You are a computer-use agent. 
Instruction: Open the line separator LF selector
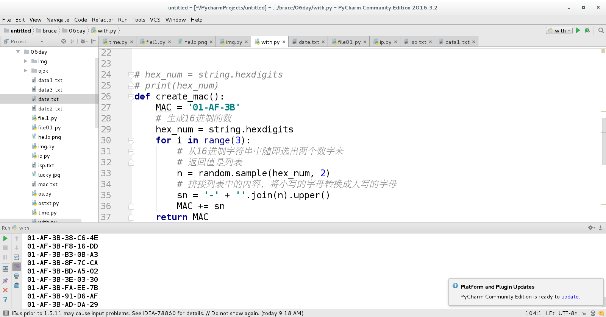point(551,313)
